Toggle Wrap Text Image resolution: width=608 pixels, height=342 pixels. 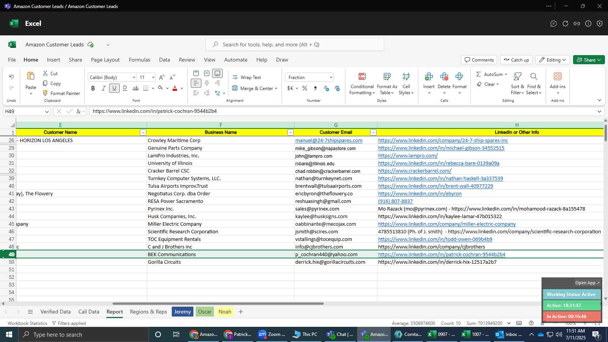247,77
